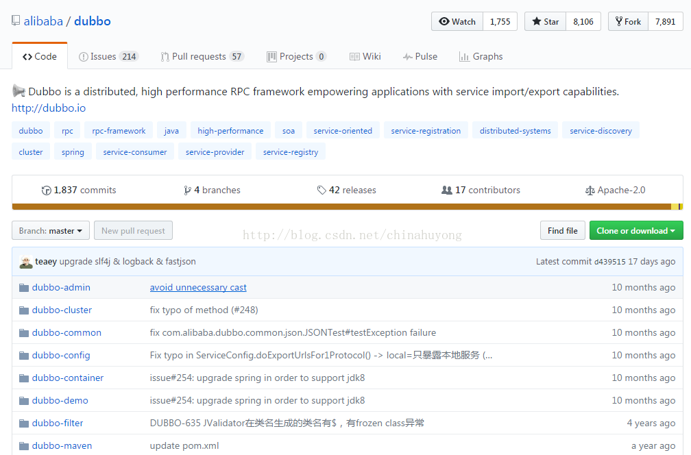Select the soa topic tag
The height and width of the screenshot is (455, 691).
[x=289, y=130]
